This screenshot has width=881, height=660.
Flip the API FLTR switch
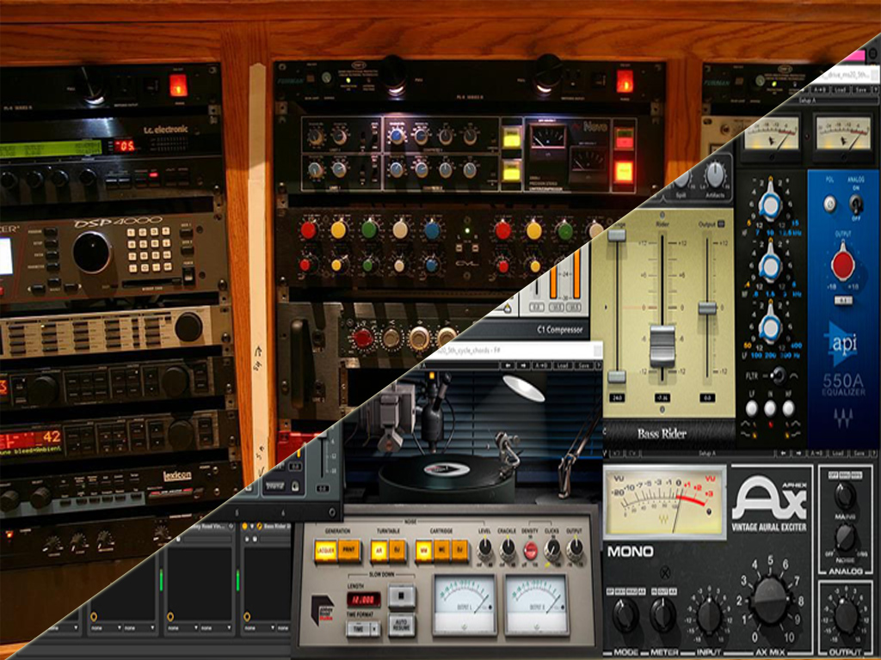(x=778, y=375)
